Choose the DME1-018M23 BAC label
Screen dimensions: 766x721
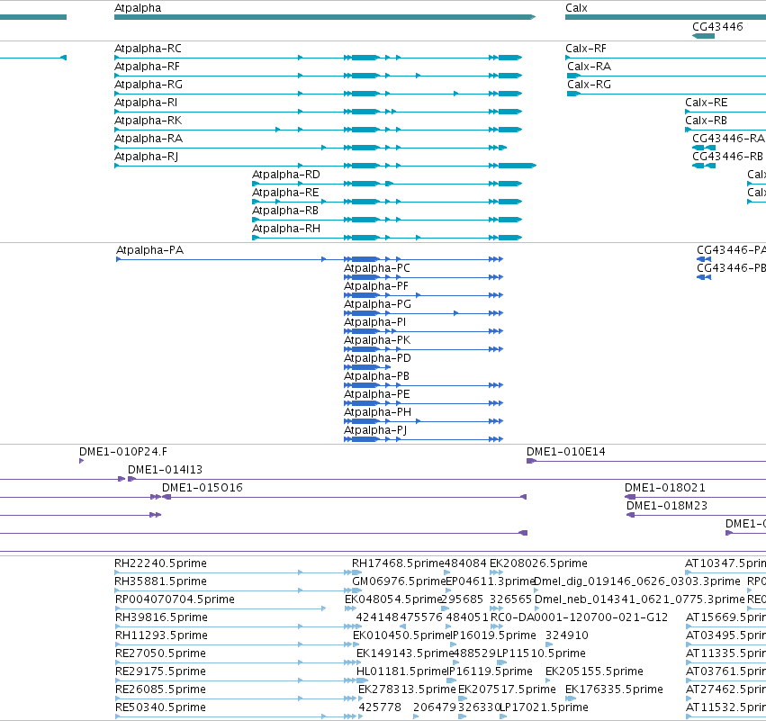pyautogui.click(x=667, y=506)
